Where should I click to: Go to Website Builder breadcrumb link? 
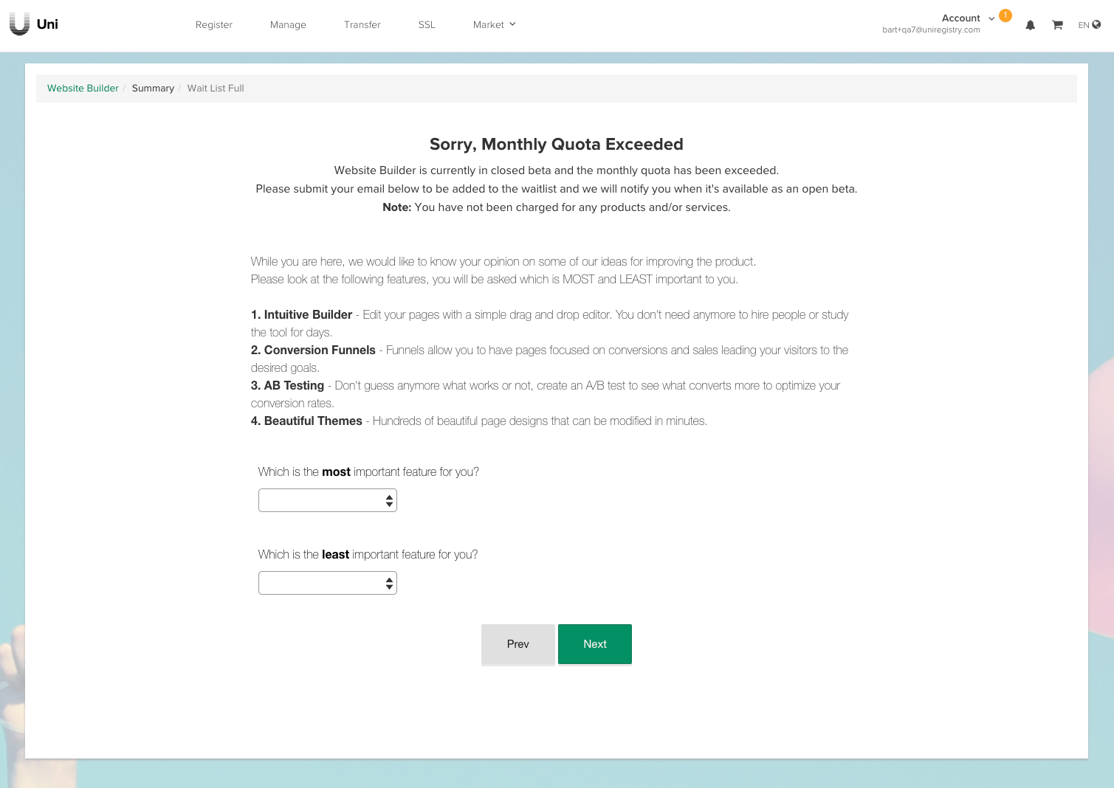(83, 88)
